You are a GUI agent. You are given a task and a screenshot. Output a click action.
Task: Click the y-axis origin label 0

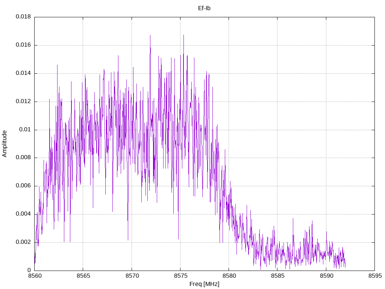29,270
